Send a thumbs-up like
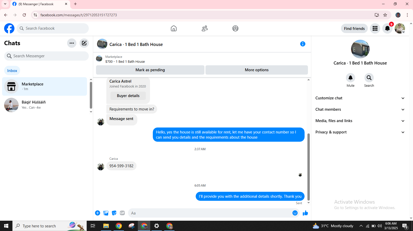 pyautogui.click(x=305, y=213)
